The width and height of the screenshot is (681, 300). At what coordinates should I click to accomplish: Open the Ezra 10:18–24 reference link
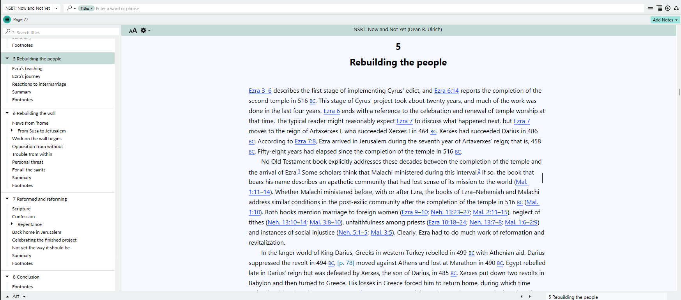(447, 222)
